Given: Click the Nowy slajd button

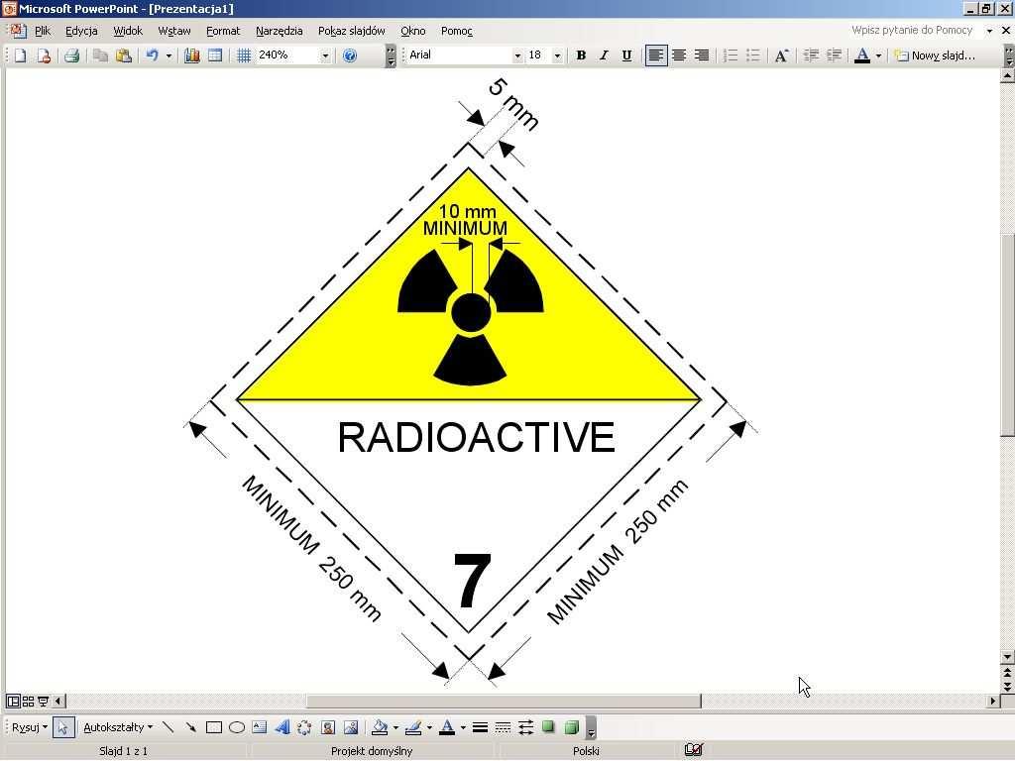Looking at the screenshot, I should coord(935,55).
